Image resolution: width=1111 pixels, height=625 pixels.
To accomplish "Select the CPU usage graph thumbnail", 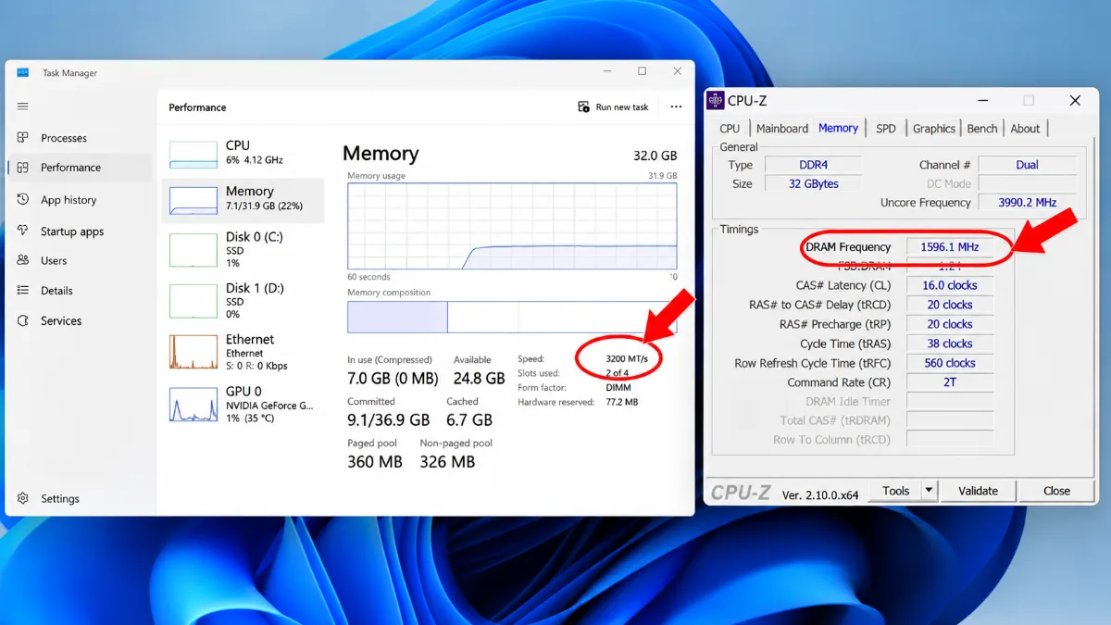I will 193,154.
